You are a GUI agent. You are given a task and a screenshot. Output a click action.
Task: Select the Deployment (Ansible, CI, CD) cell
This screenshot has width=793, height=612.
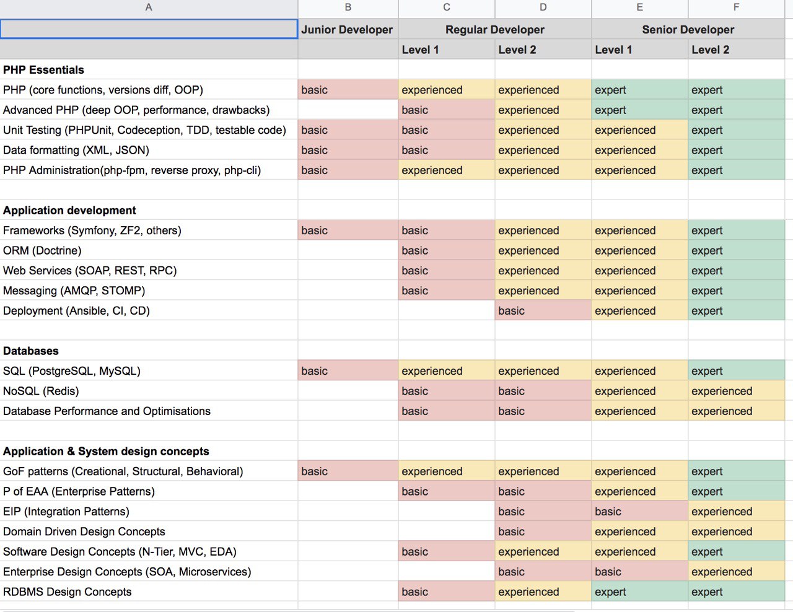[x=149, y=310]
